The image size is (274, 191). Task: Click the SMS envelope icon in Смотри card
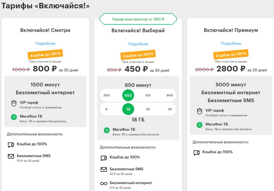click(11, 156)
